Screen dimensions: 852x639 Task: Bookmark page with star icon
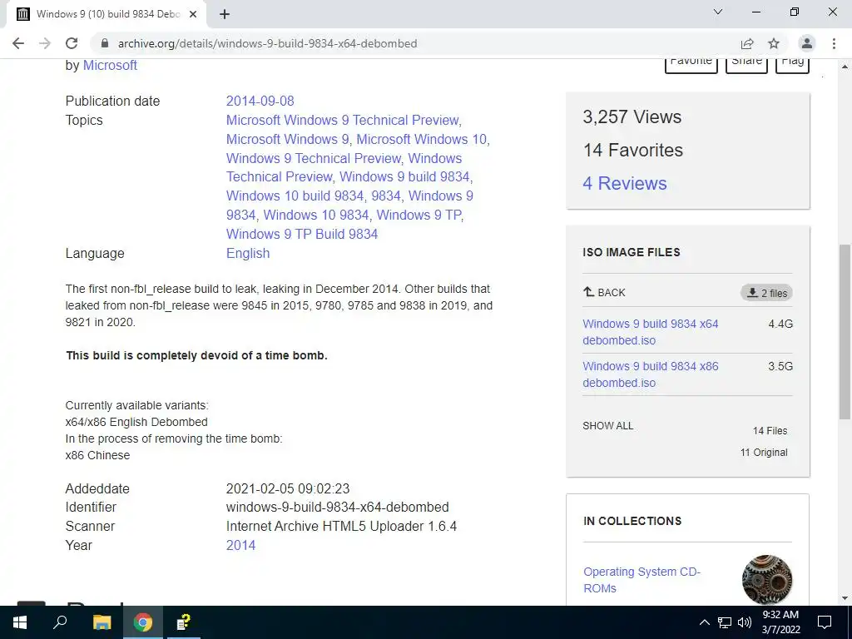[774, 43]
